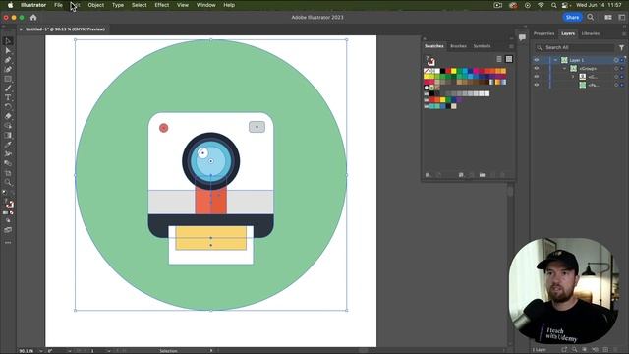Select the Eyedropper tool
629x354 pixels.
[x=8, y=145]
